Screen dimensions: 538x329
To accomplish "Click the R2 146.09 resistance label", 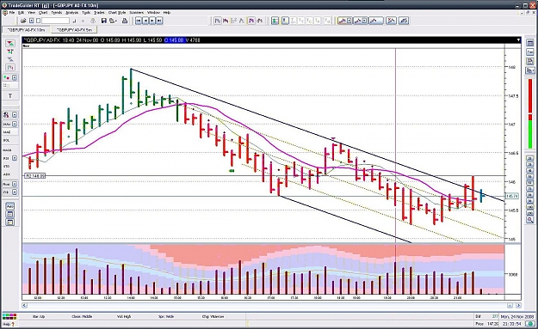I will tap(34, 175).
